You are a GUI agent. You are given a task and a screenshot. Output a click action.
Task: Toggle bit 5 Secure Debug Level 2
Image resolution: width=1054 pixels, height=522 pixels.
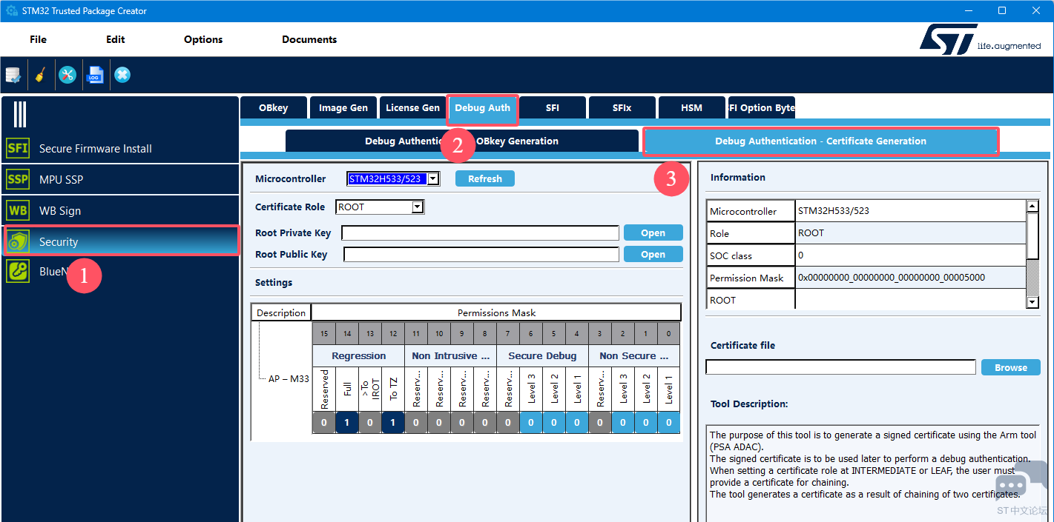tap(554, 423)
